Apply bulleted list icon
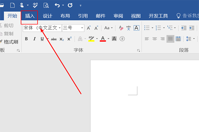 [x=147, y=28]
